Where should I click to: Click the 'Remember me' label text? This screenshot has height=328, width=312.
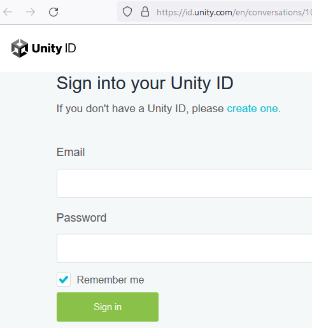(x=110, y=280)
